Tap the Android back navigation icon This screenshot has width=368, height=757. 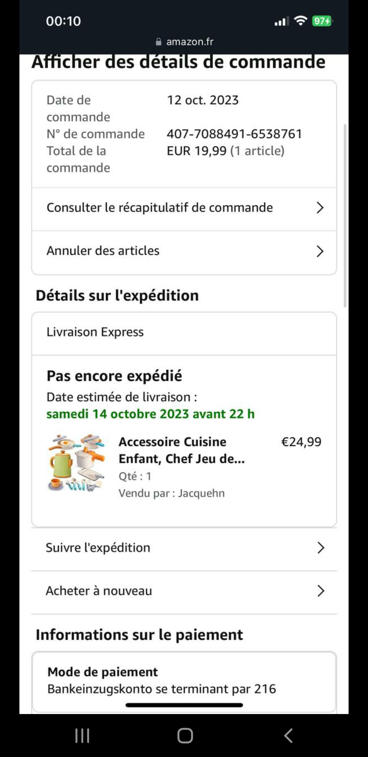coord(288,736)
